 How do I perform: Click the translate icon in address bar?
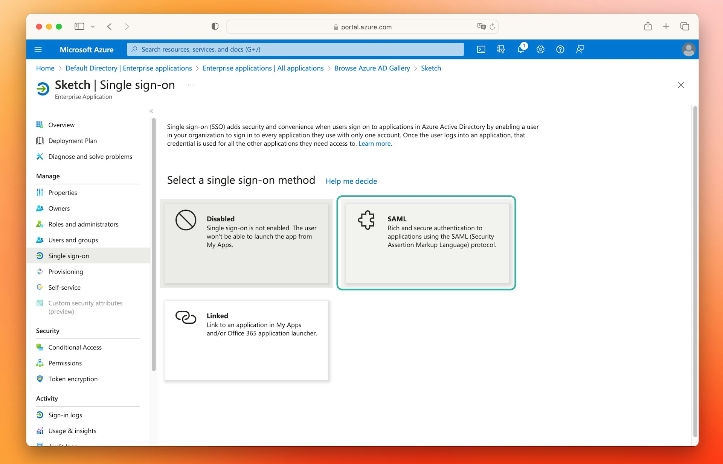(x=481, y=26)
